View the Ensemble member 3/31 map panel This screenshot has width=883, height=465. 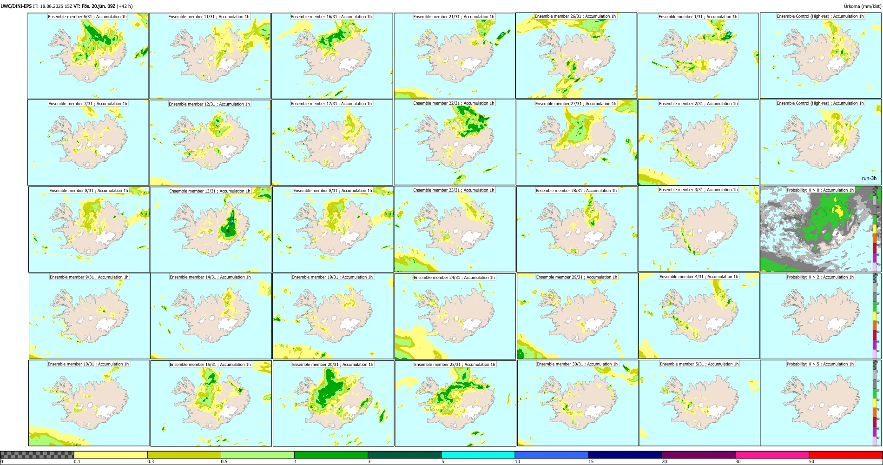699,229
